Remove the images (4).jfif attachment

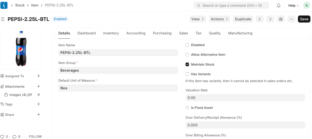pos(39,94)
